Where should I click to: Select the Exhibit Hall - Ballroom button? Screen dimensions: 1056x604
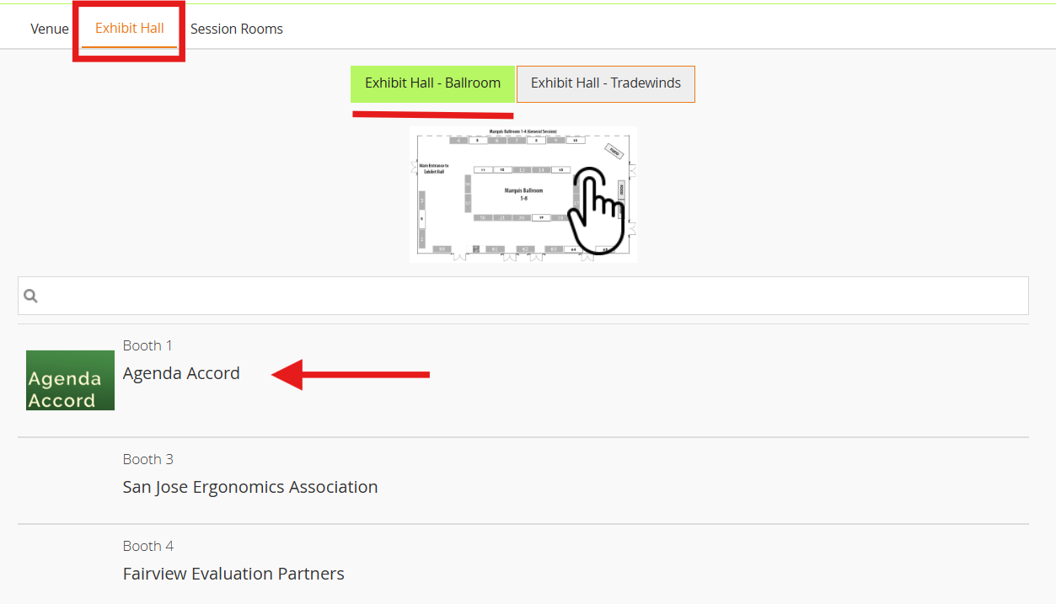click(x=432, y=83)
